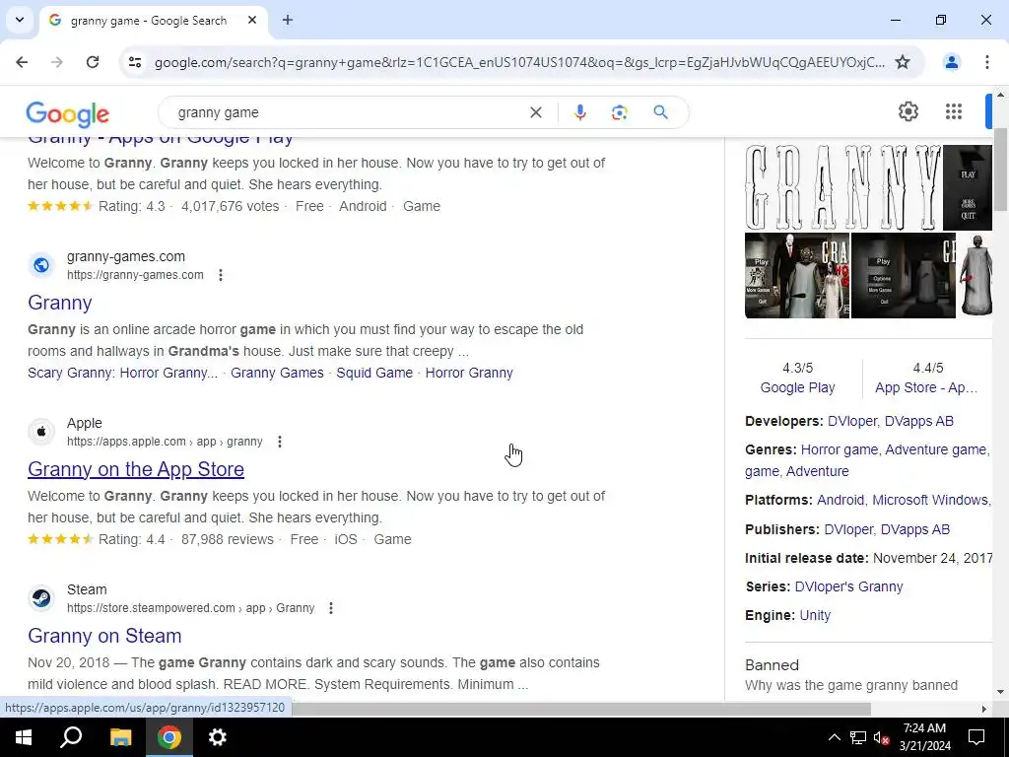Click the granny-games.com globe favicon
This screenshot has width=1009, height=757.
pyautogui.click(x=41, y=265)
